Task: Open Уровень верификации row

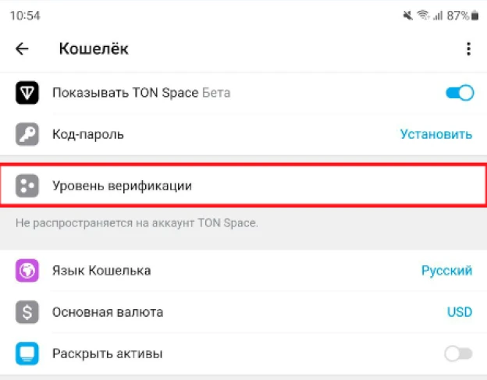Action: [x=243, y=186]
